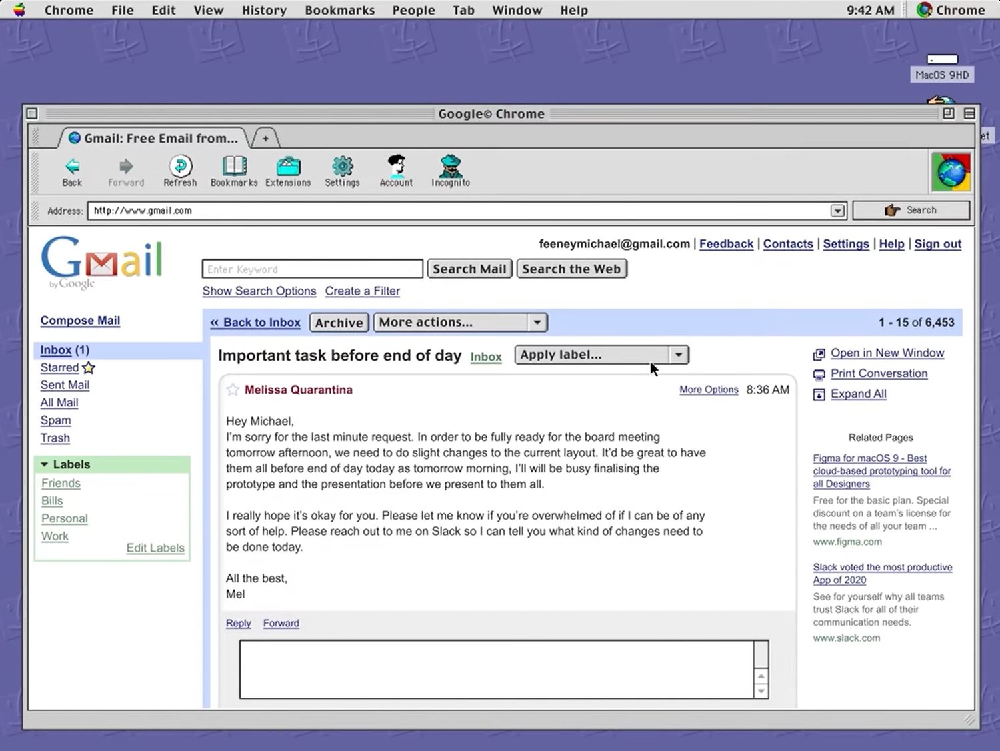The width and height of the screenshot is (1000, 751).
Task: Click the Refresh toolbar icon
Action: (180, 166)
